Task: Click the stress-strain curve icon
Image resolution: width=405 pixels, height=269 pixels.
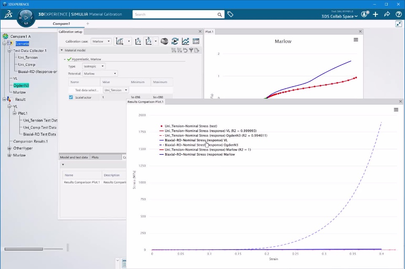Action: coord(138,41)
